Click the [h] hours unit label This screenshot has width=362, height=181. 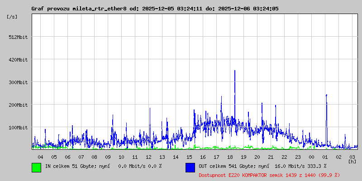pos(352,161)
